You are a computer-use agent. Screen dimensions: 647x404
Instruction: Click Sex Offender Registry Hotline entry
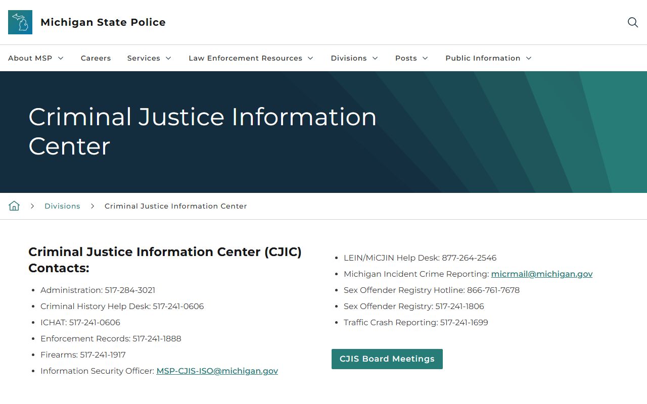coord(432,290)
